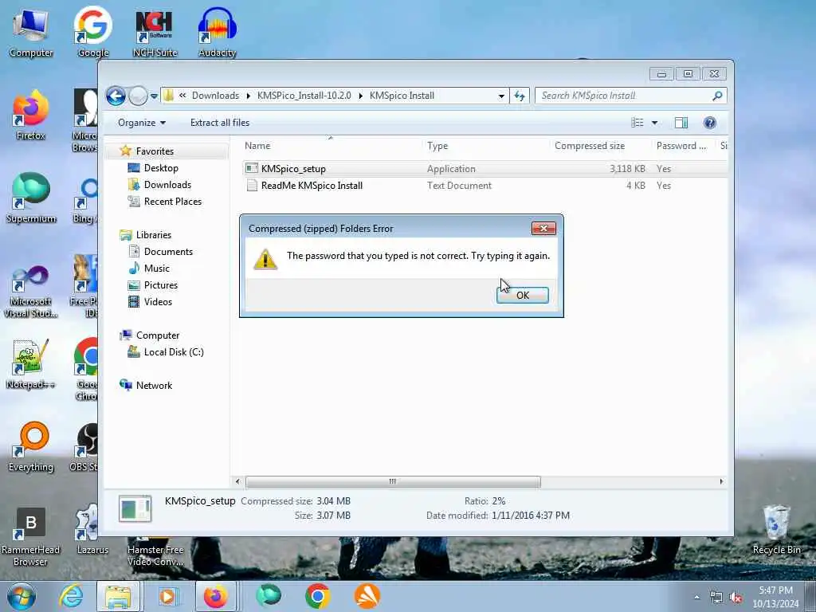Click the KMSpico_setup thumbnail in the details pane
This screenshot has width=816, height=612.
point(135,508)
